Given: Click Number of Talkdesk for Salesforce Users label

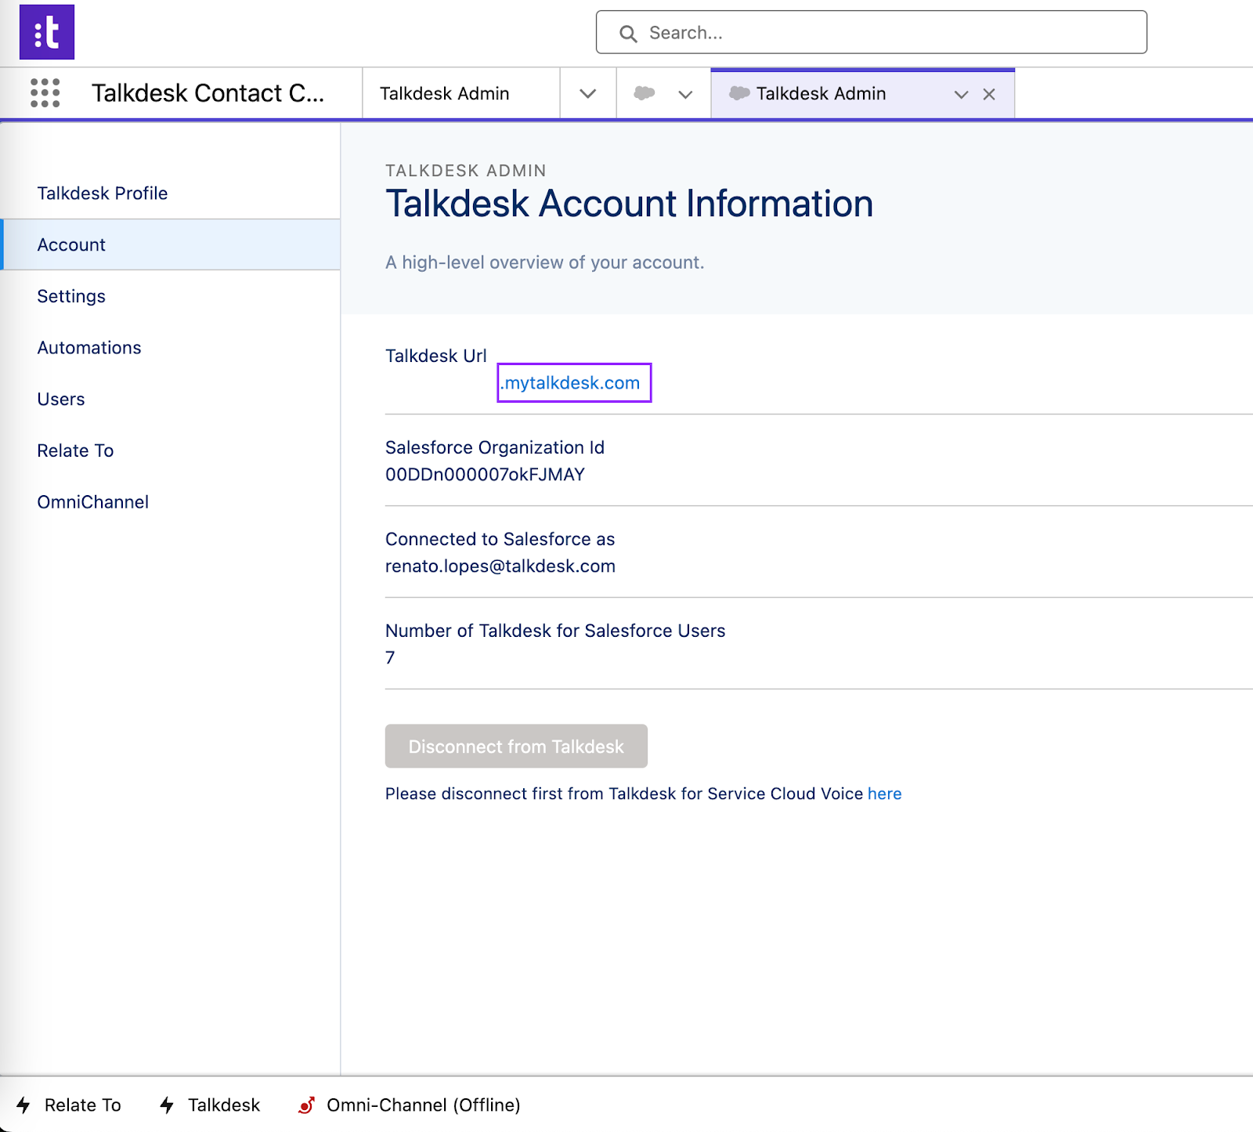Looking at the screenshot, I should tap(555, 631).
